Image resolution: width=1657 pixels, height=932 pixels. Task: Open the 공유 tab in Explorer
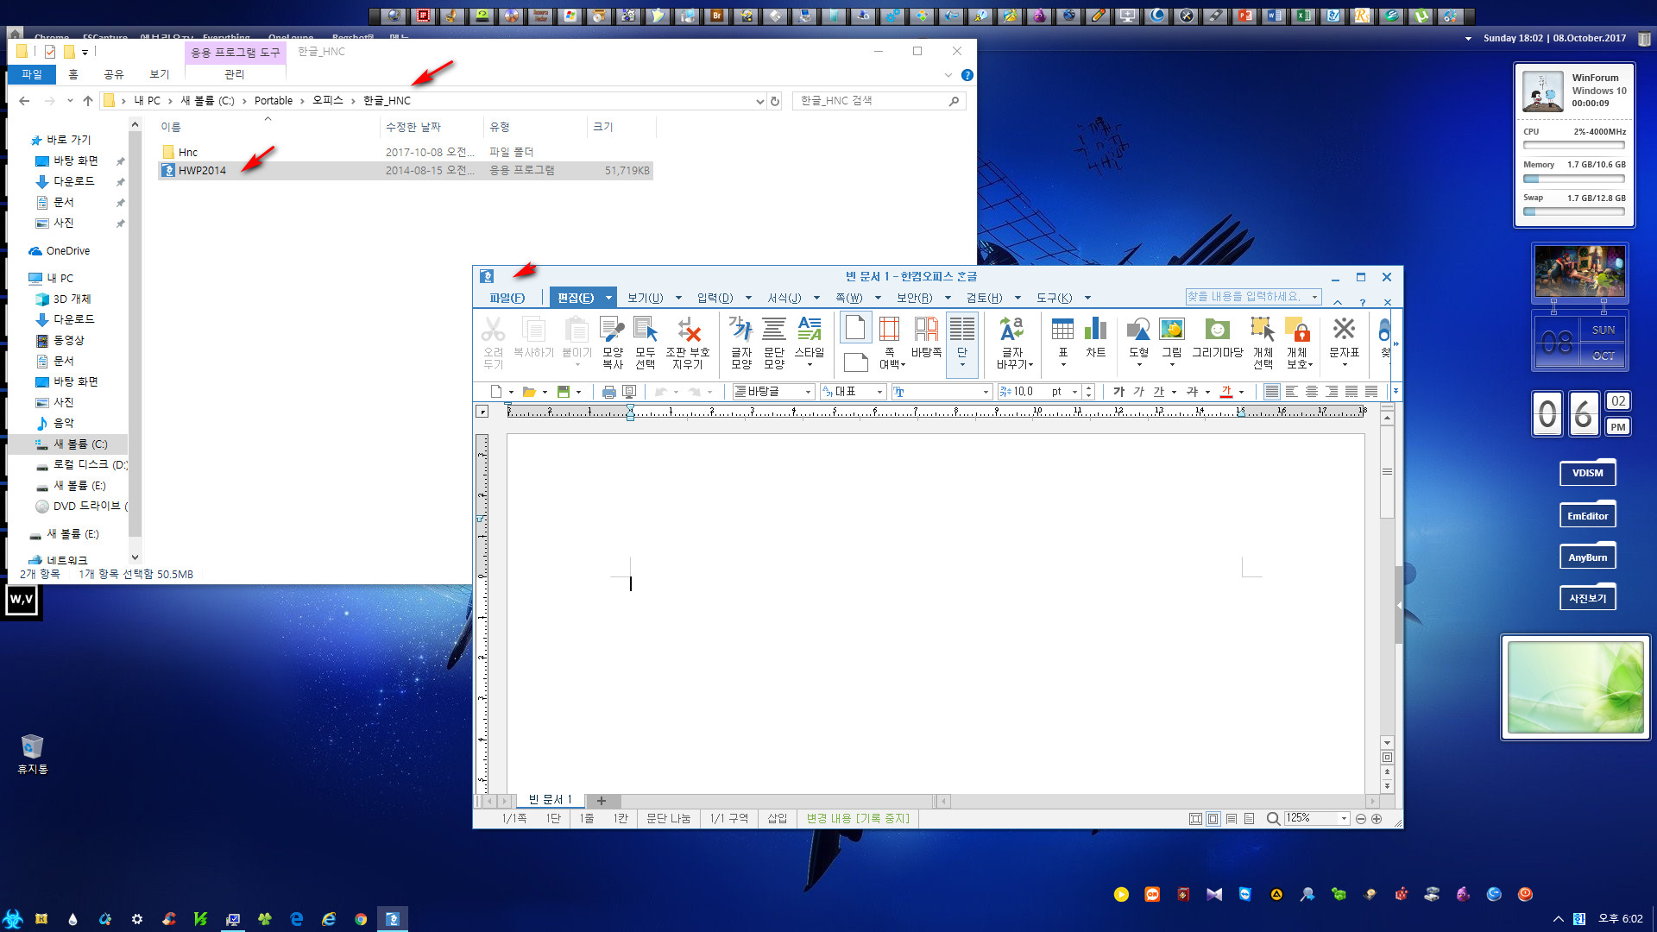click(x=114, y=74)
